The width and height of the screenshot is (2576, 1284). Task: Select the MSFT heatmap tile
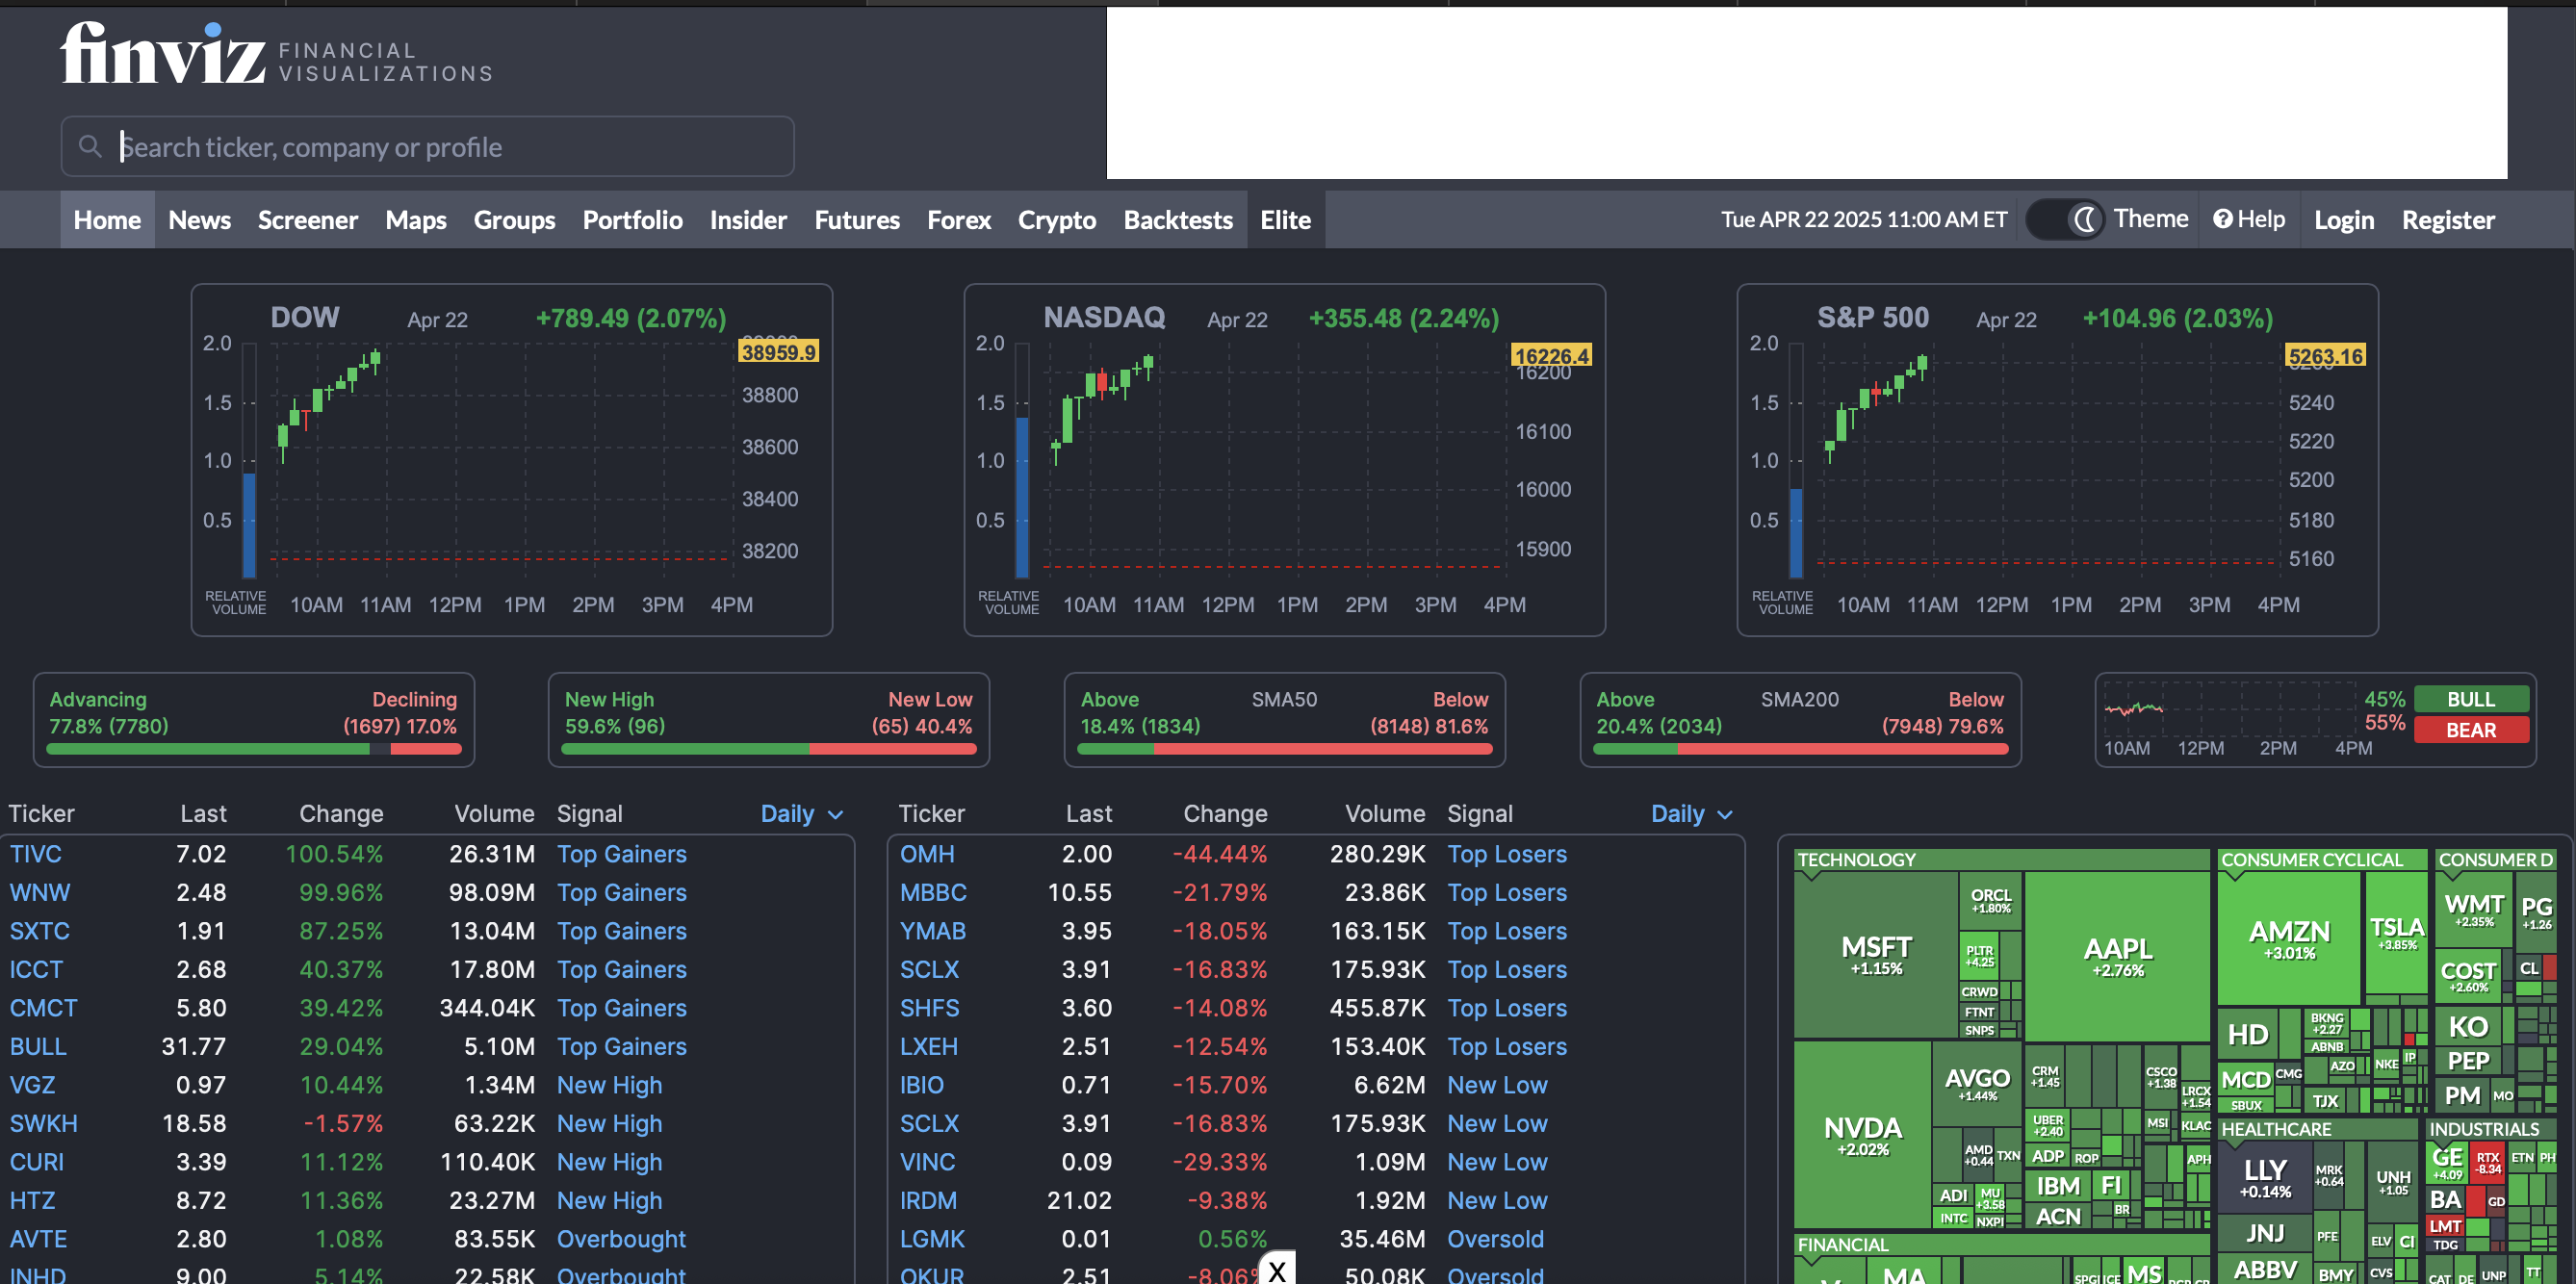(x=1876, y=953)
